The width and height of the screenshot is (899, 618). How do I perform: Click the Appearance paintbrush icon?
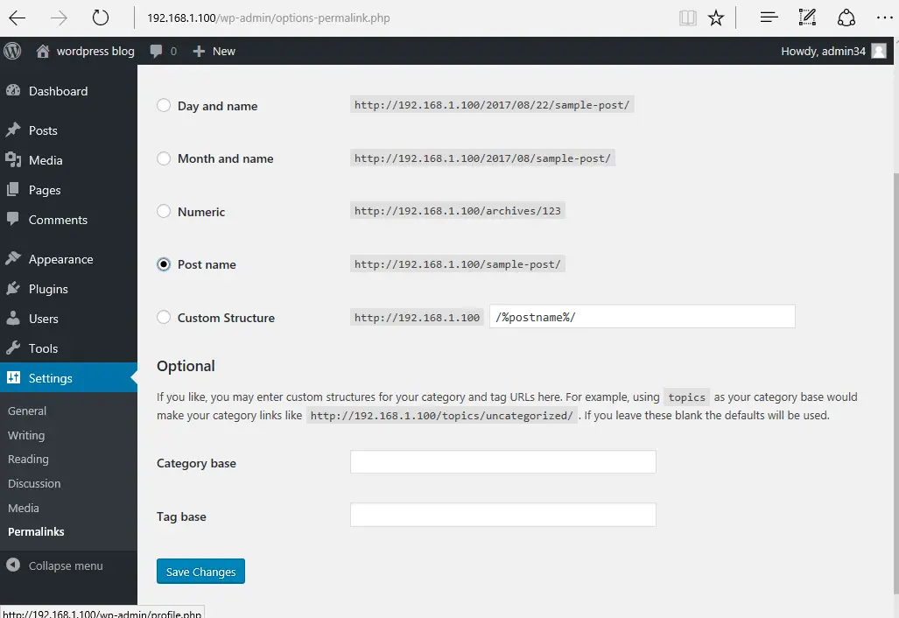click(13, 258)
